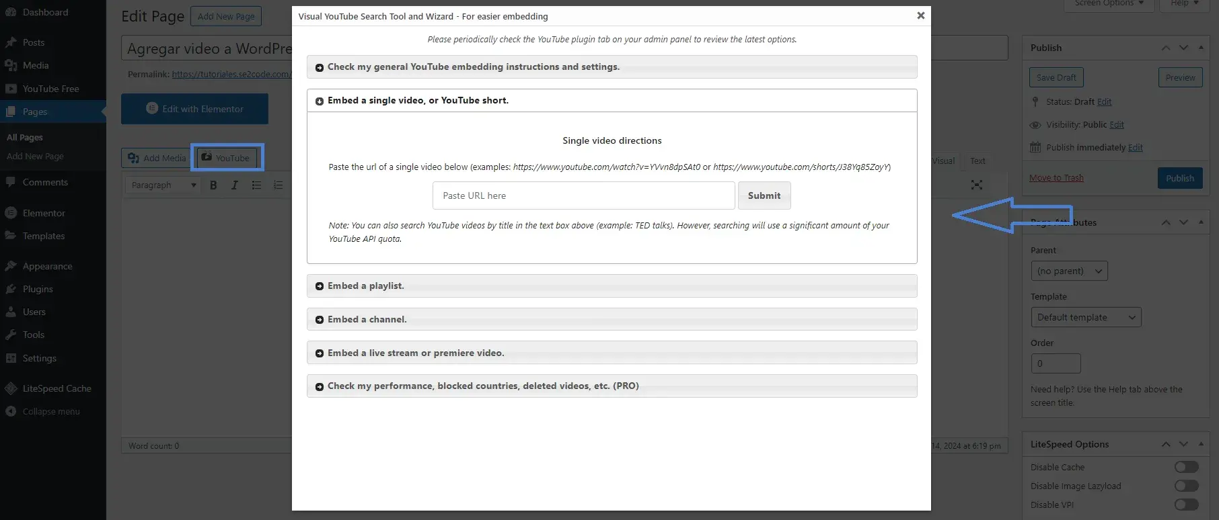Open Plugins in the admin sidebar
Screen dimensions: 1219x520
[x=38, y=289]
